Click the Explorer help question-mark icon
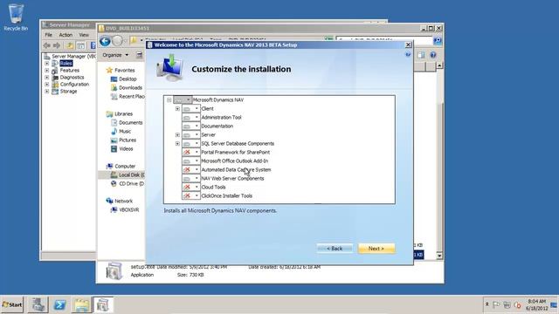This screenshot has height=314, width=559. 433,55
